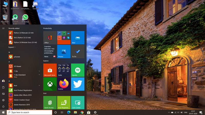Open the clock showing 22:31

[x=193, y=112]
